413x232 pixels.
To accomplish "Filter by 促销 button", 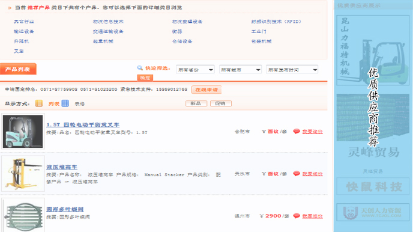I will tap(221, 103).
